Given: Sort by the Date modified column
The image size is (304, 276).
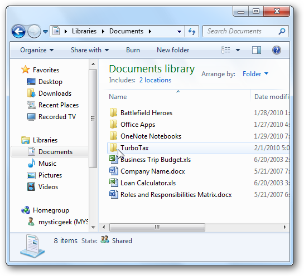Looking at the screenshot, I should pos(272,96).
